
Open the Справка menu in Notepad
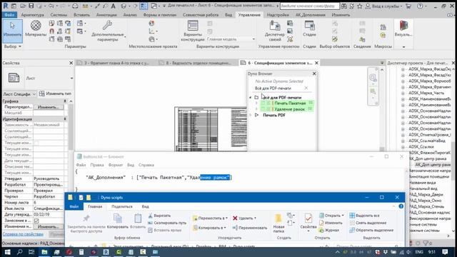coord(146,165)
